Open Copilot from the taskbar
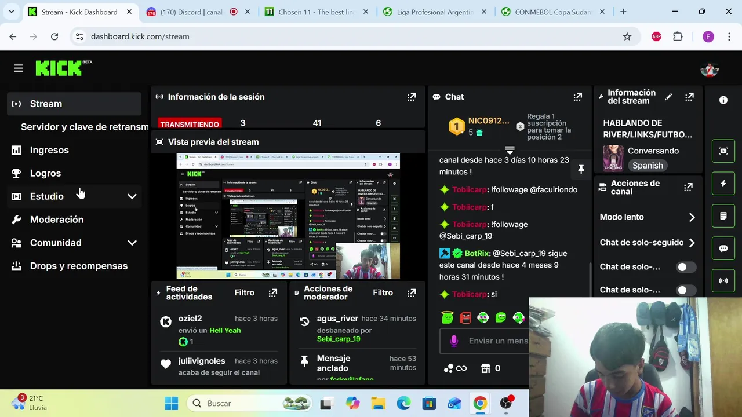The height and width of the screenshot is (417, 742). pyautogui.click(x=352, y=403)
